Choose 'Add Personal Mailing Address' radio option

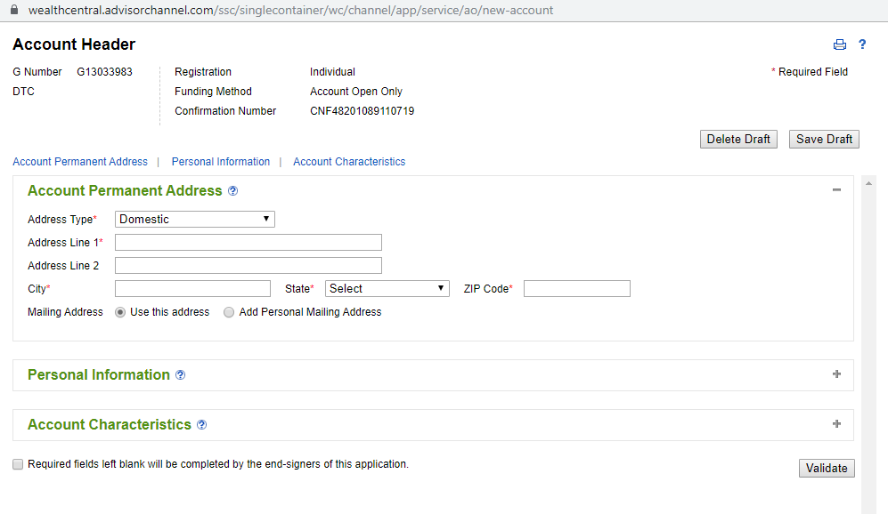point(229,313)
